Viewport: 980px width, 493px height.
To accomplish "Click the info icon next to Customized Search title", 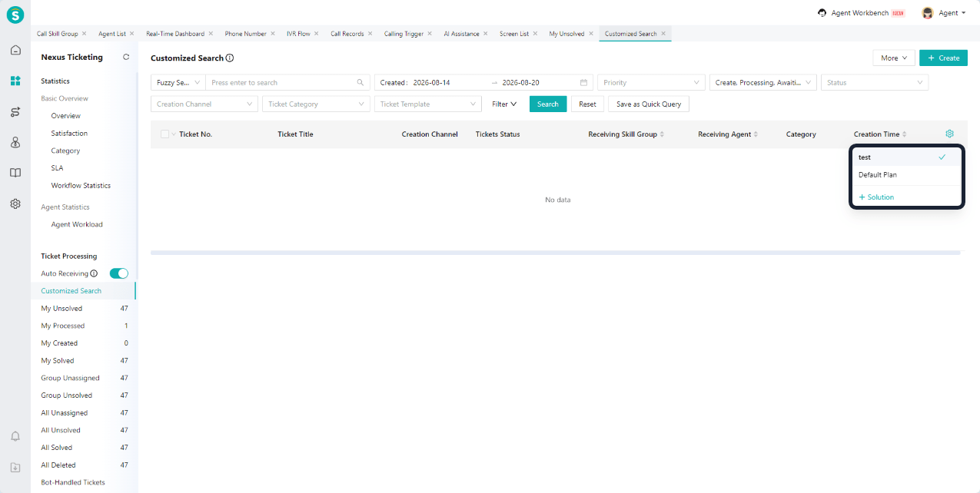I will 230,58.
